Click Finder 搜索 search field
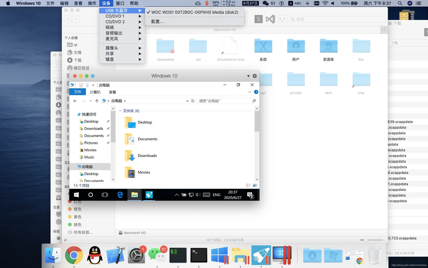This screenshot has width=428, height=268. (337, 19)
